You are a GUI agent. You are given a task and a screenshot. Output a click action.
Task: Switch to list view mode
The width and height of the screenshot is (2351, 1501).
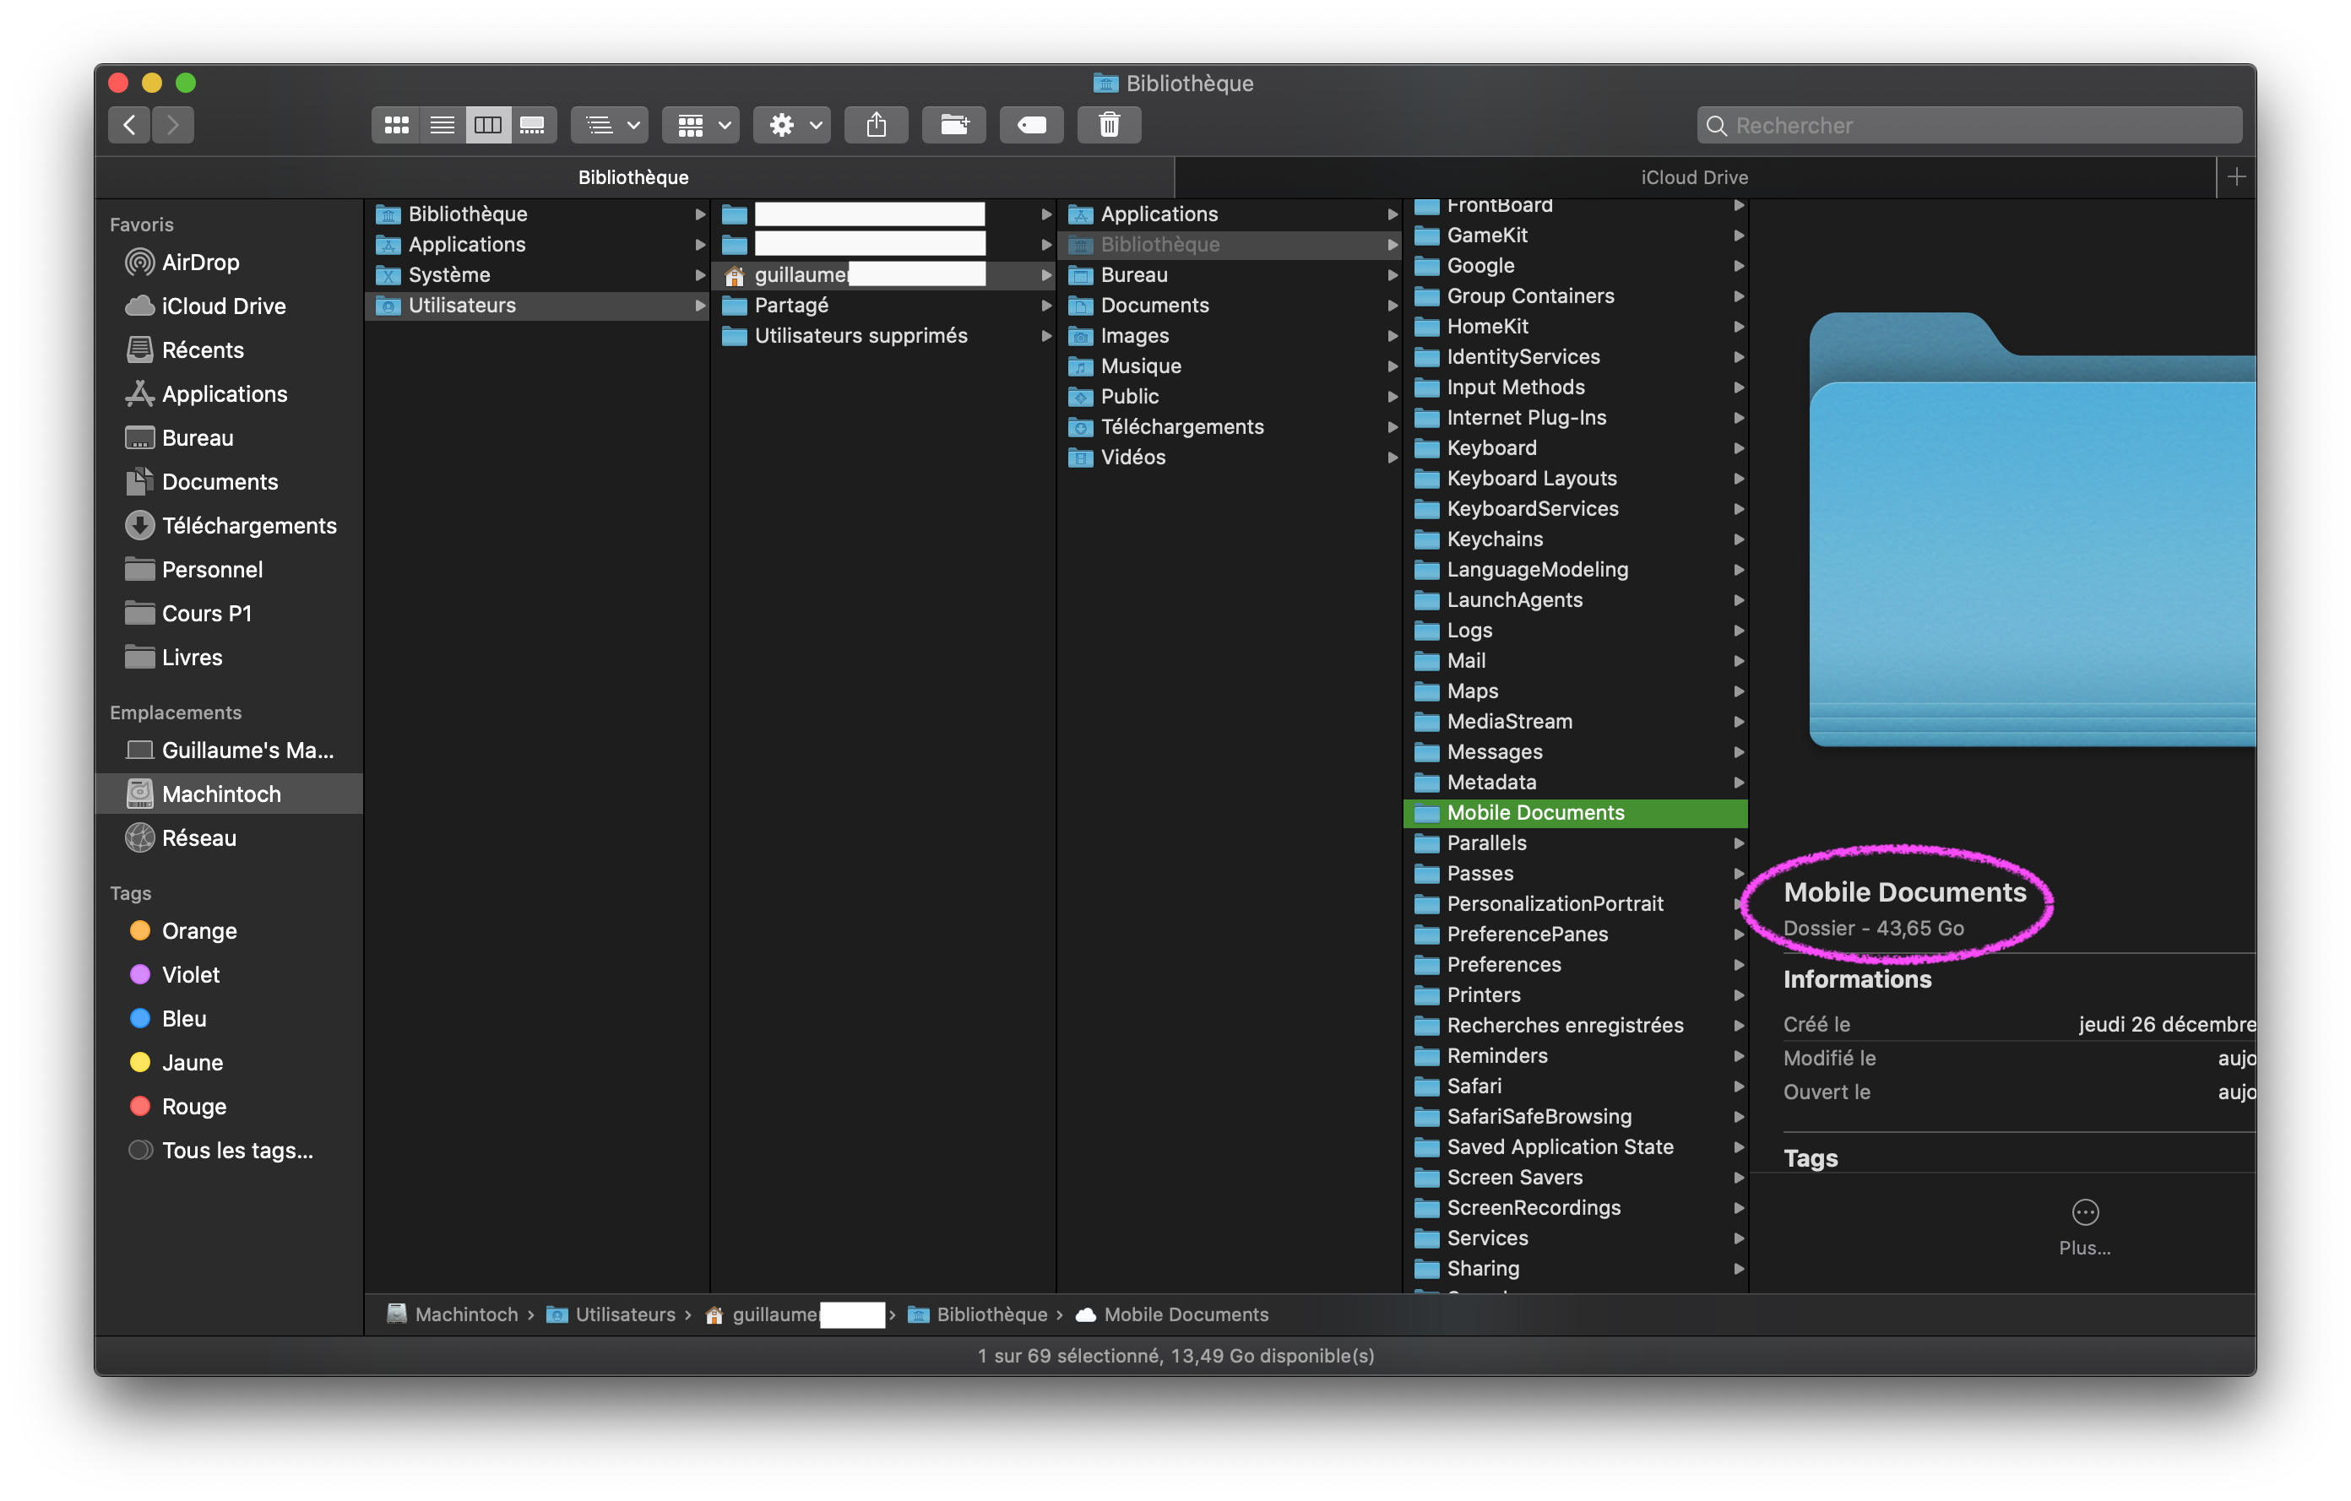(x=443, y=125)
